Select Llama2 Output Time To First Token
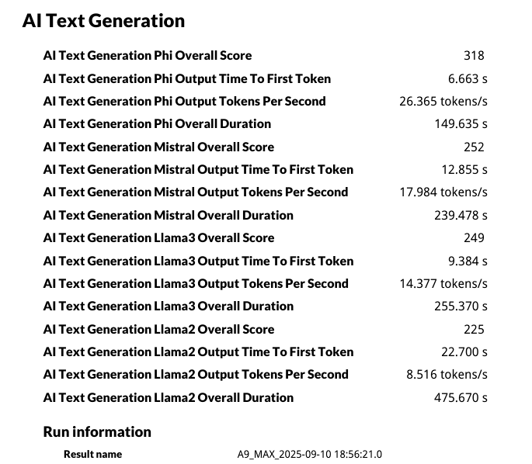 pos(199,351)
